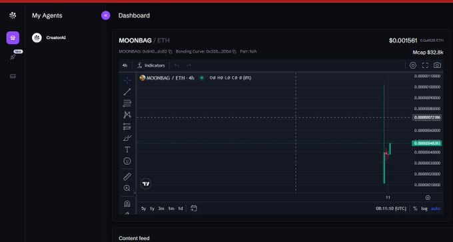
Task: Click the 08:11:10 (UTC) timezone selector
Action: (x=391, y=209)
